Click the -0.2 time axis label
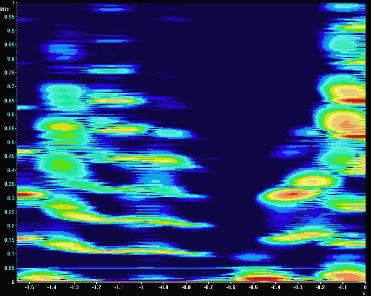The width and height of the screenshot is (371, 296). 320,286
